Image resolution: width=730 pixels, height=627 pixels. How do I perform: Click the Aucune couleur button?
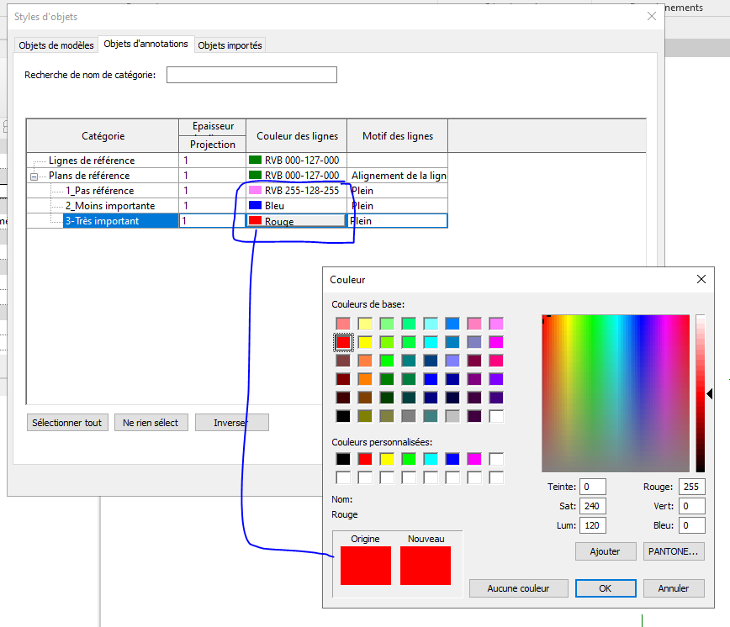coord(518,588)
